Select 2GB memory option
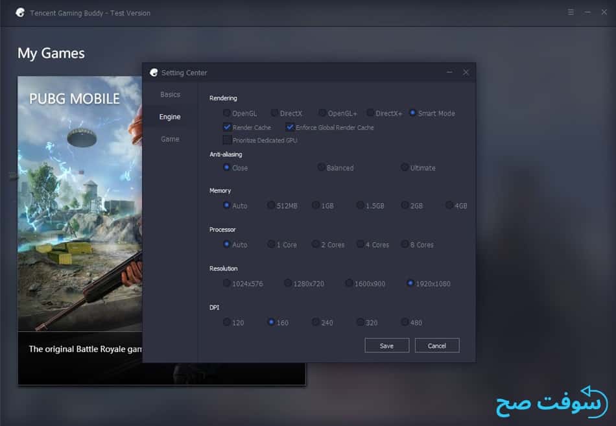 point(405,205)
